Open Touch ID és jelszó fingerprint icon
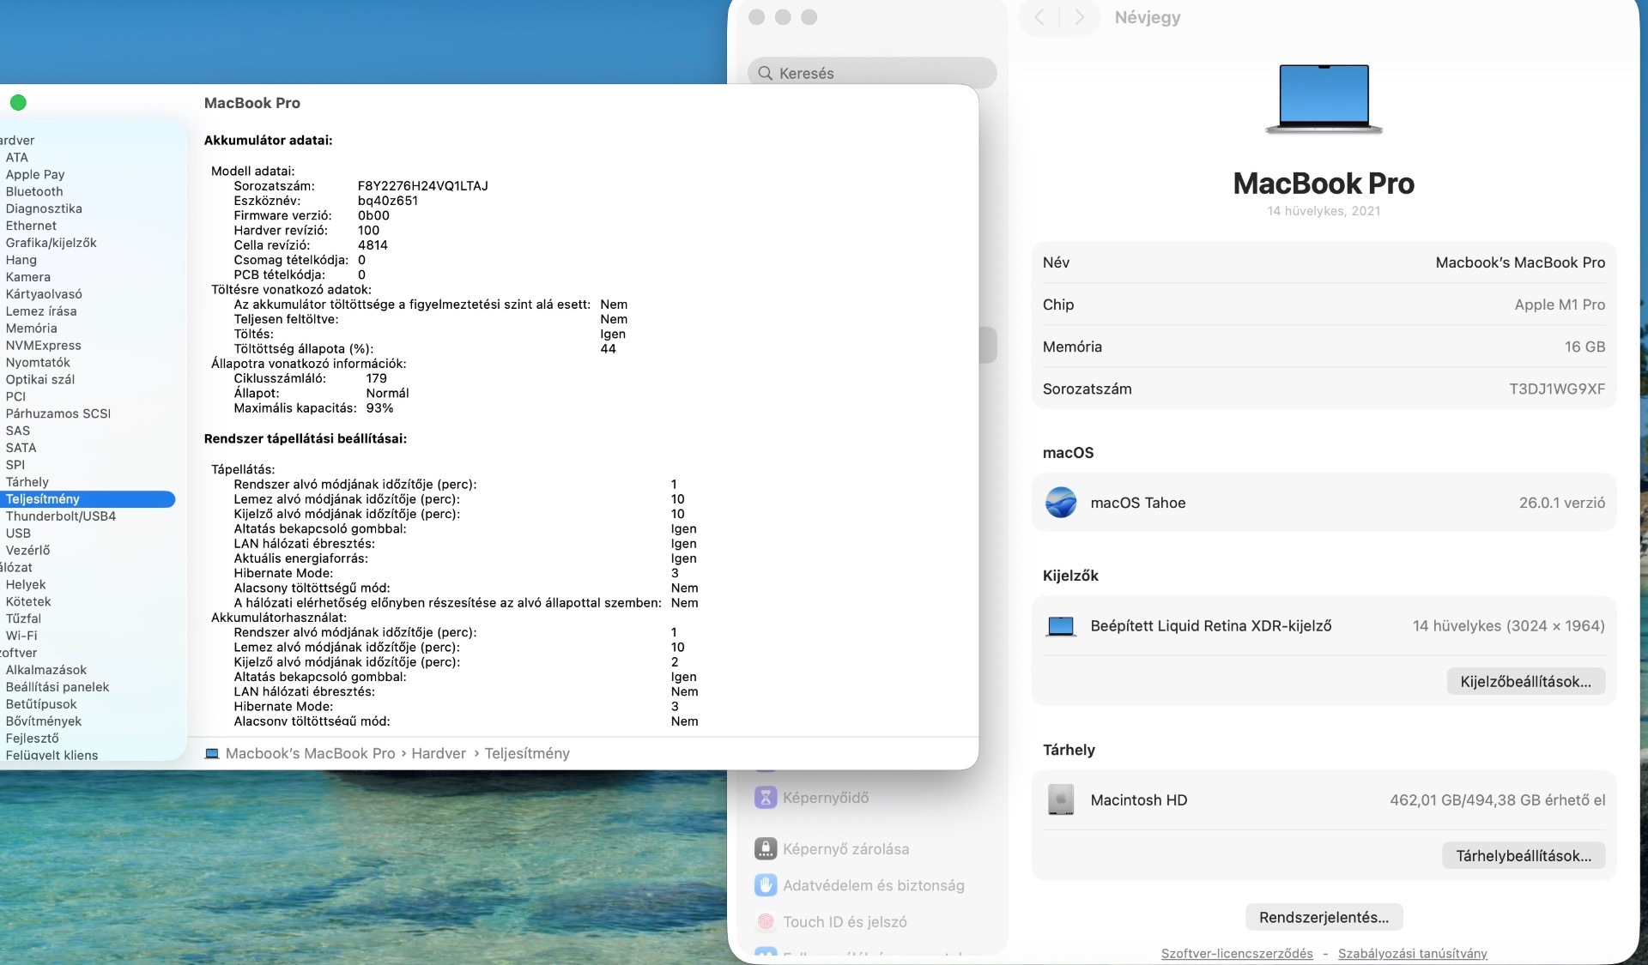 765,922
